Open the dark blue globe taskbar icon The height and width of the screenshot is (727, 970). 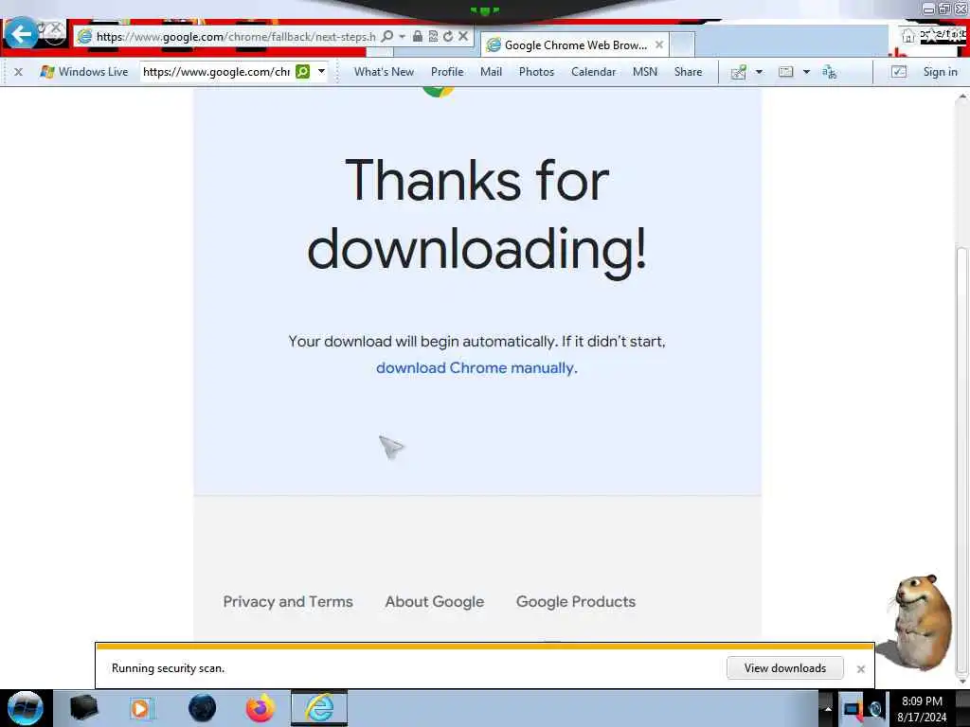pos(202,708)
